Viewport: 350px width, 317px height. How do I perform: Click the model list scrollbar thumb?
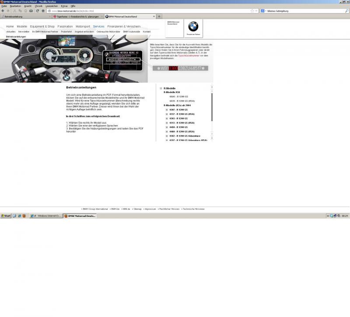click(212, 107)
